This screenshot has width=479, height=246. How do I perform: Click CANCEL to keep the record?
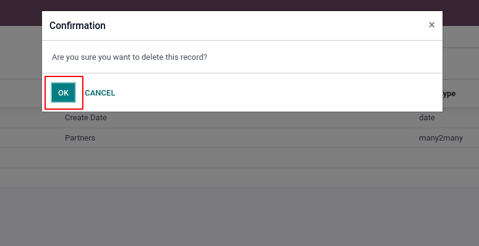(100, 93)
